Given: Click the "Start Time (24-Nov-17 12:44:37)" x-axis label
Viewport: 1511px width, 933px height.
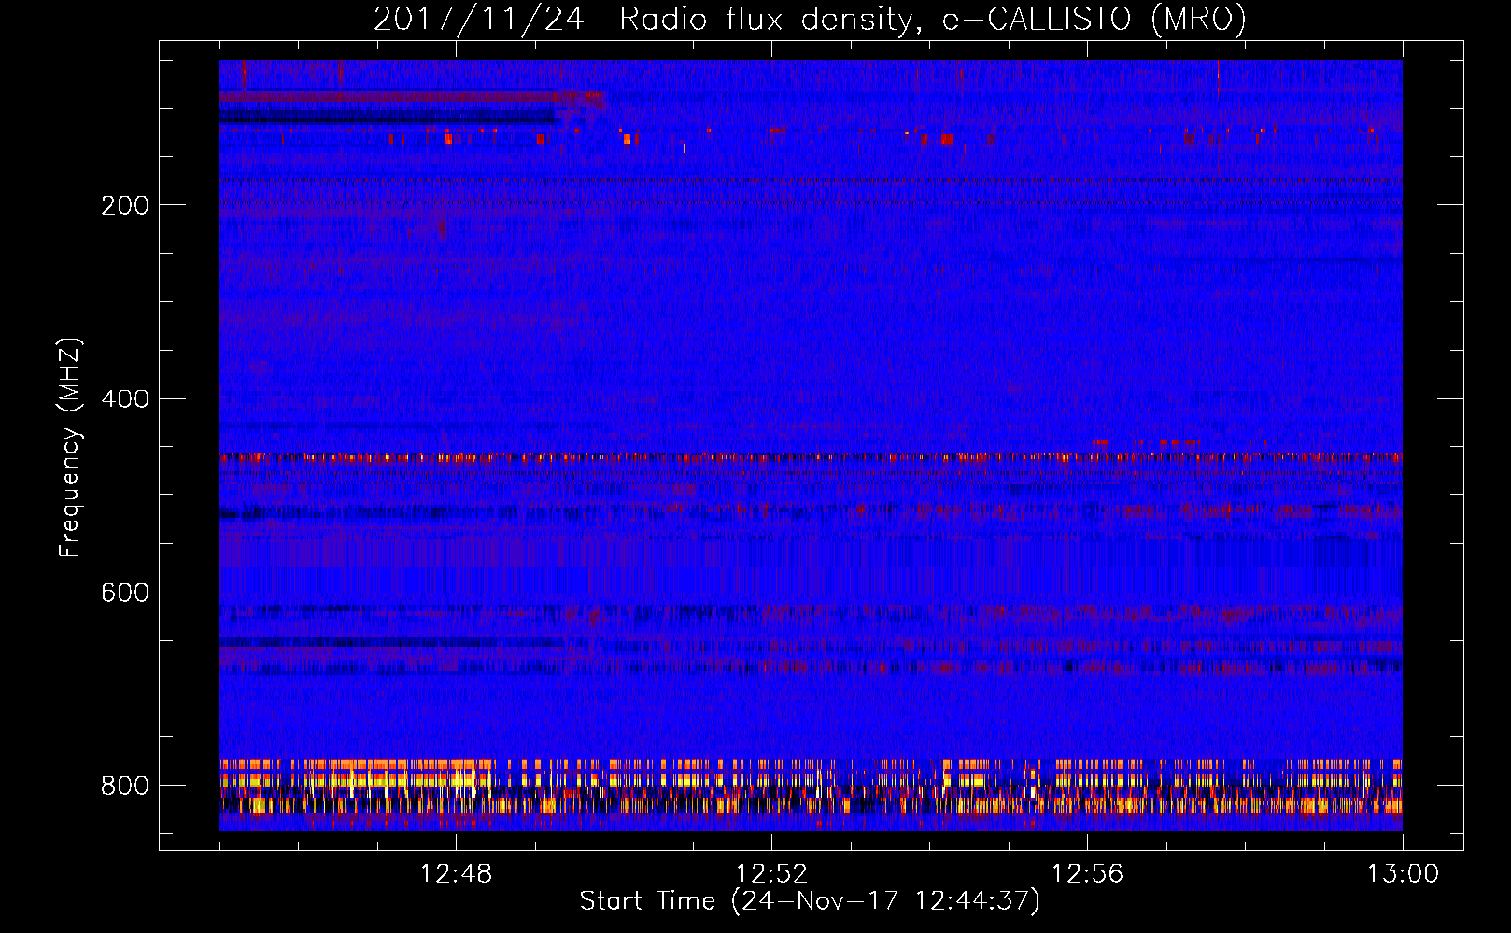Looking at the screenshot, I should pos(810,901).
